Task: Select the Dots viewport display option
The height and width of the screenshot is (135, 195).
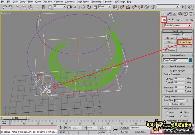Action: [x=167, y=113]
